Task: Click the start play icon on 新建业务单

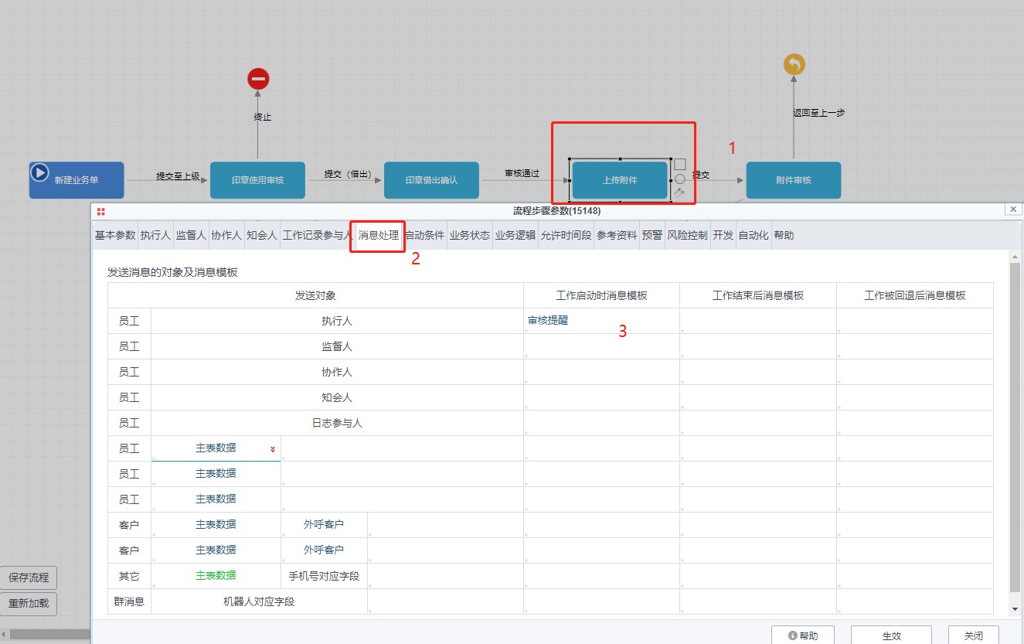Action: click(x=39, y=173)
